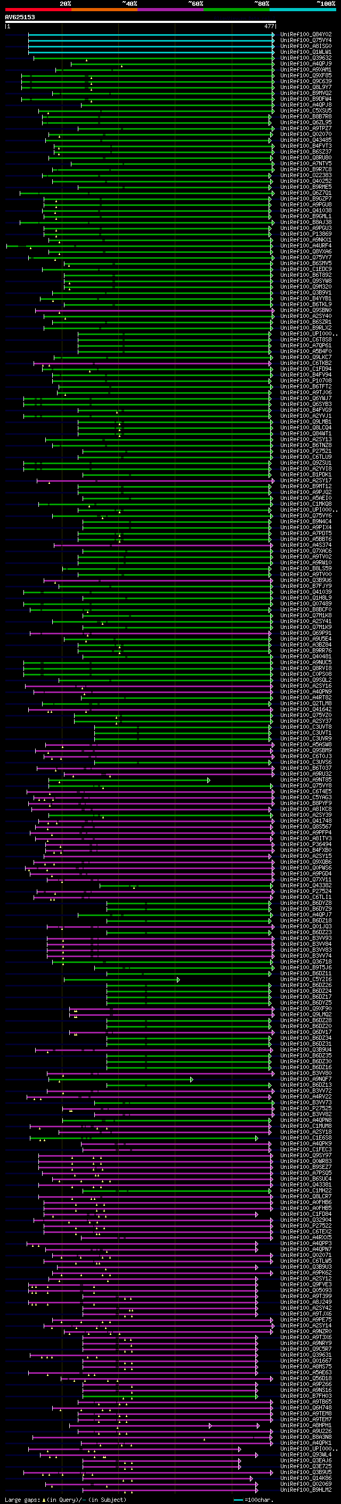The image size is (341, 1504).
Task: Select hit UniRef100_B9HLM2
Action: (306, 1491)
